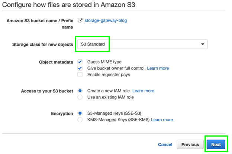This screenshot has height=154, width=232.
Task: Proceed with the Next button
Action: point(216,145)
